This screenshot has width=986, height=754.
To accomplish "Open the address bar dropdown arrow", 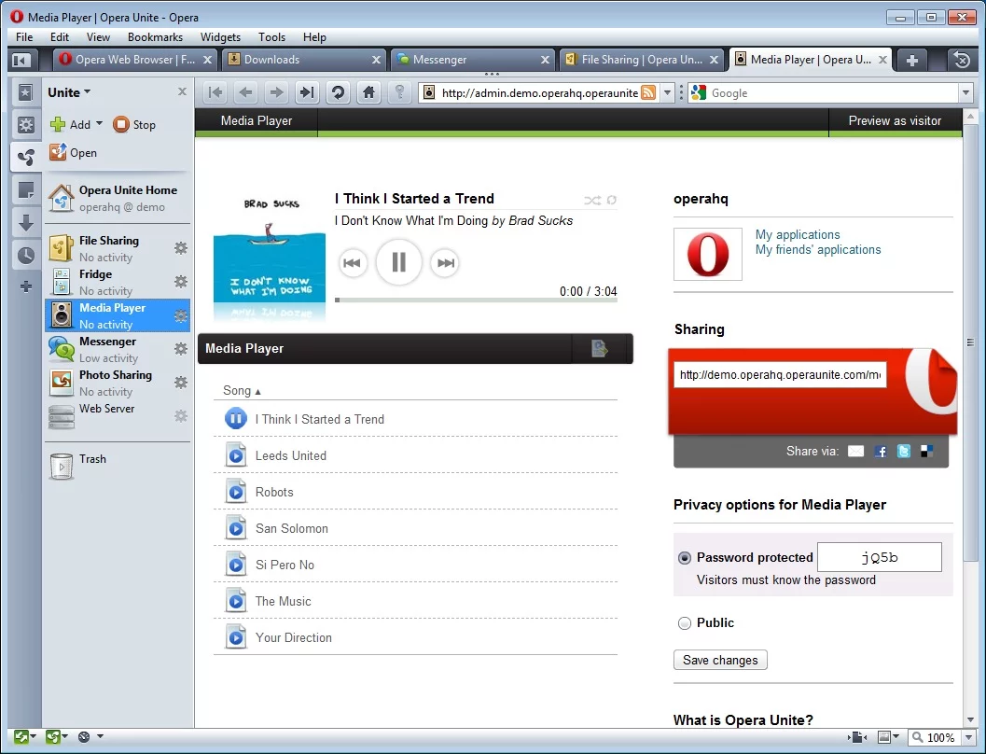I will tap(669, 92).
